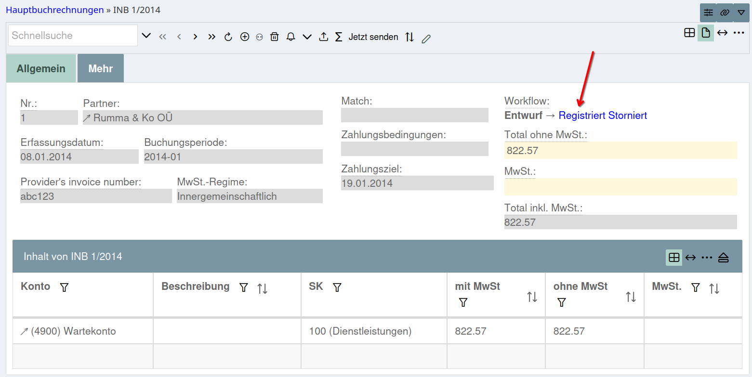
Task: Click the duplicate (two-dot face) icon
Action: [259, 37]
